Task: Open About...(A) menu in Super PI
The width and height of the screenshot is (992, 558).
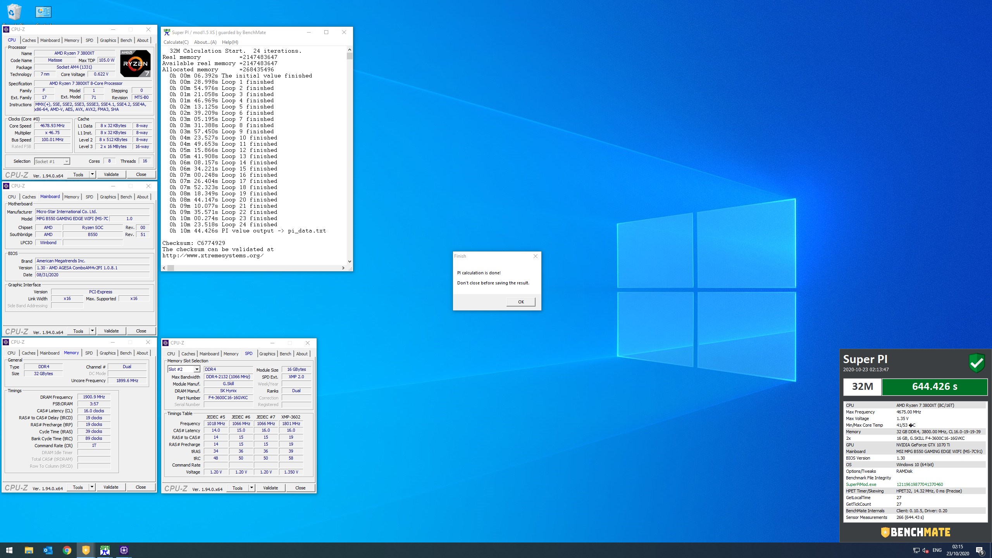Action: coord(205,42)
